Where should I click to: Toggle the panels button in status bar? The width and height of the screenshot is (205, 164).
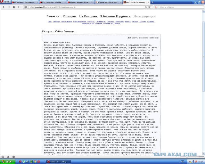[x=3, y=157]
